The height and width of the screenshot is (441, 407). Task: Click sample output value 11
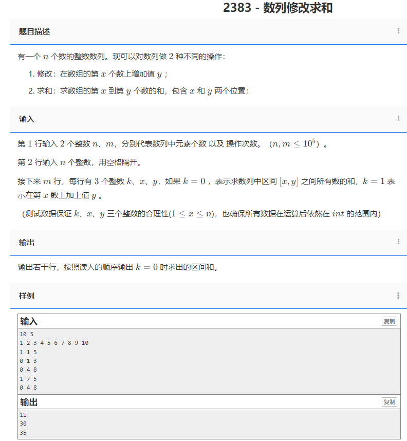click(x=23, y=415)
